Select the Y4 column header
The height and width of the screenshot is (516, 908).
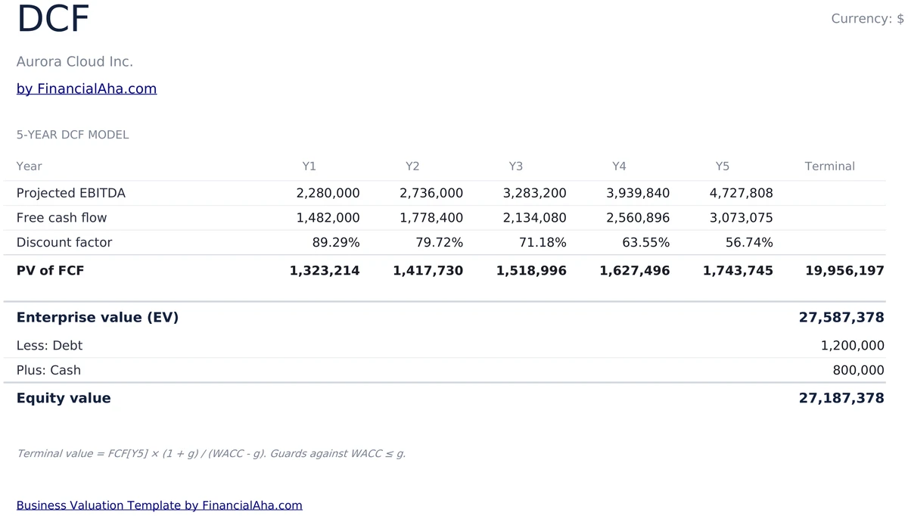point(619,166)
